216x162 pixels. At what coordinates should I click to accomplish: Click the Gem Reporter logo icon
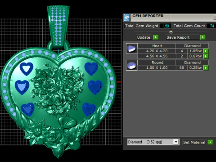click(x=126, y=18)
